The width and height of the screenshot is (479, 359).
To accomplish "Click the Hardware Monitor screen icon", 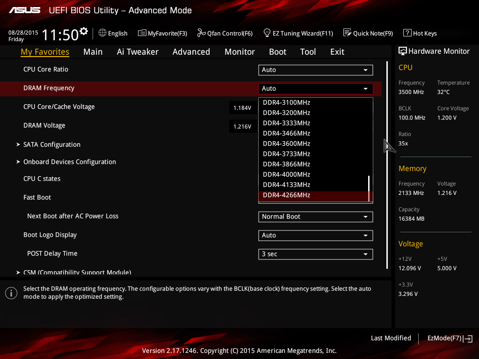I will pos(403,51).
